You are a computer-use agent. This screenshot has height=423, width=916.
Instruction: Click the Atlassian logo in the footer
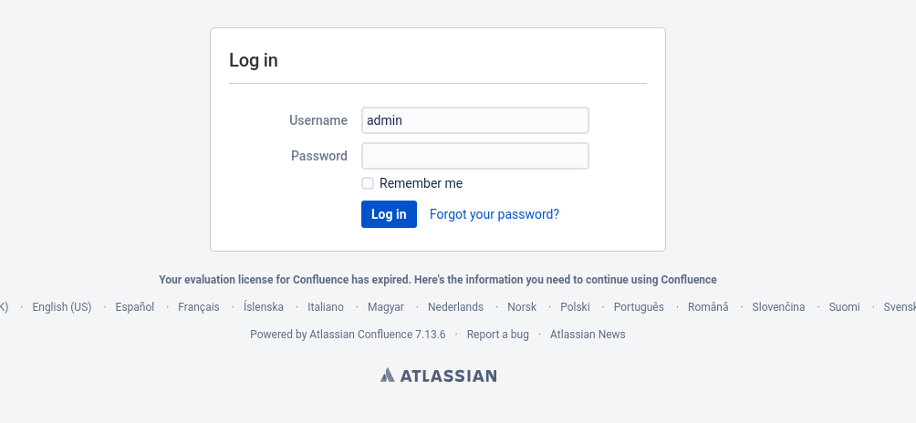click(x=439, y=376)
